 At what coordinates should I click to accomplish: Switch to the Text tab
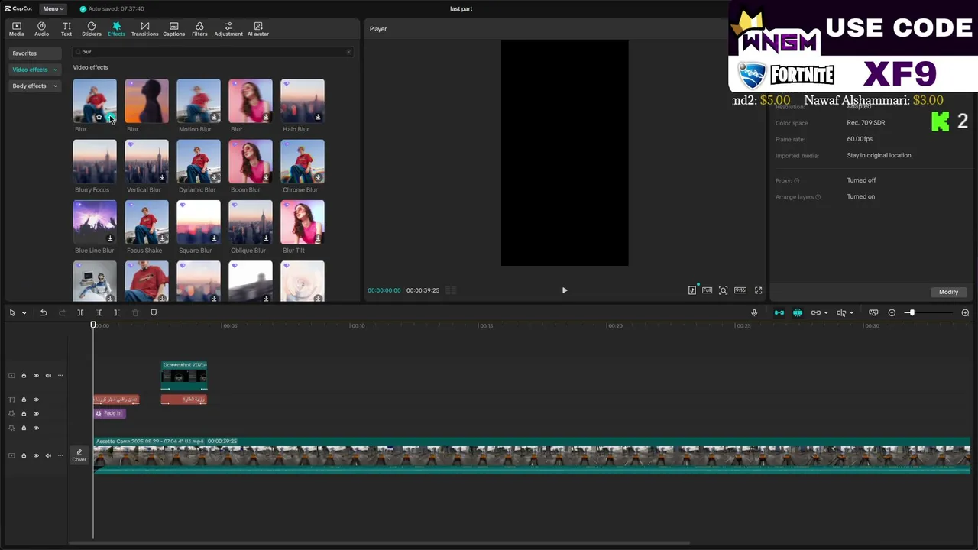pyautogui.click(x=66, y=29)
